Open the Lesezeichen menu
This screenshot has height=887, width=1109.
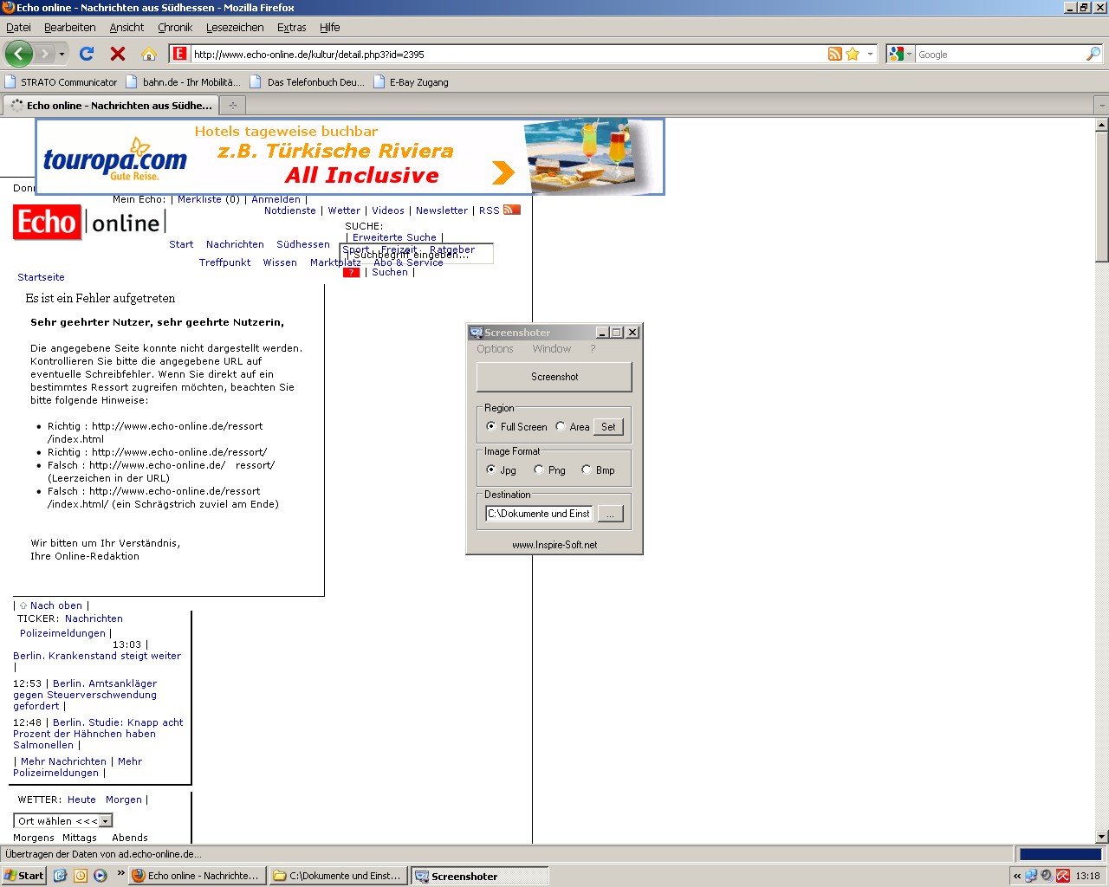pos(235,27)
